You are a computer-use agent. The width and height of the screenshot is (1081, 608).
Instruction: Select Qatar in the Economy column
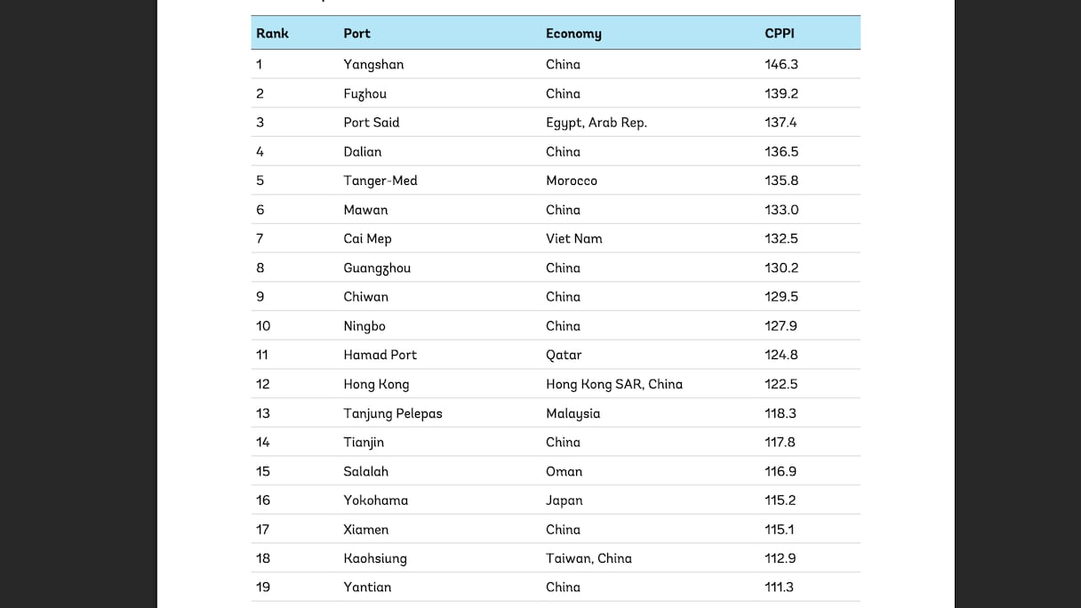coord(564,355)
